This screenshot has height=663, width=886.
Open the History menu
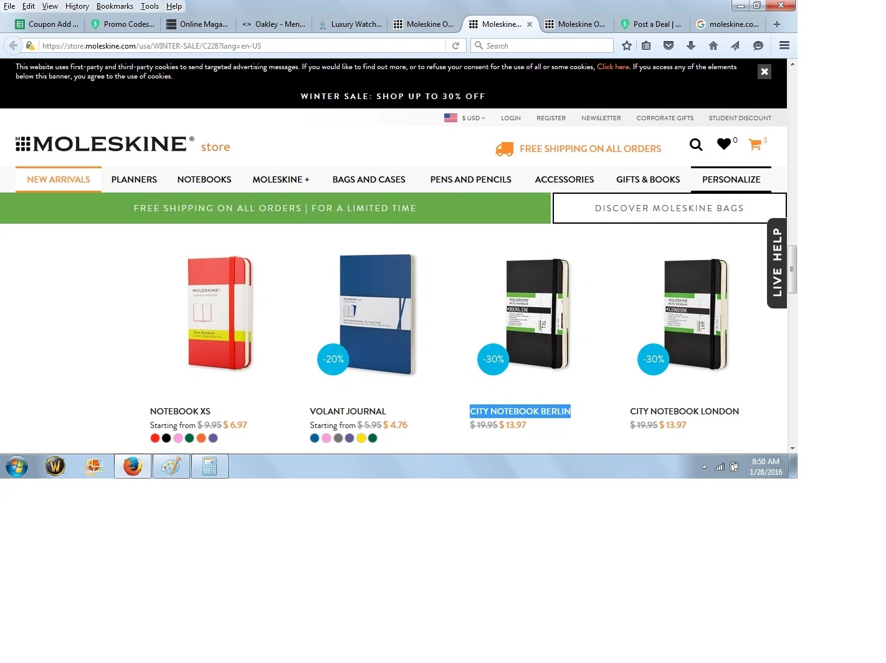tap(77, 6)
